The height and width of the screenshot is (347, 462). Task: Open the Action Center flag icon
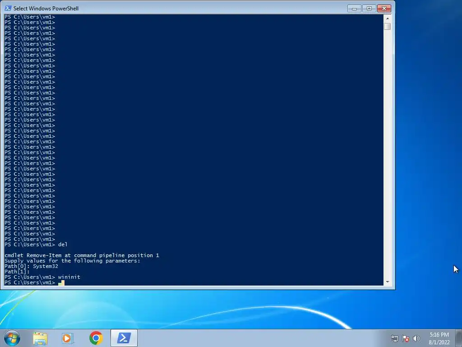tap(406, 338)
